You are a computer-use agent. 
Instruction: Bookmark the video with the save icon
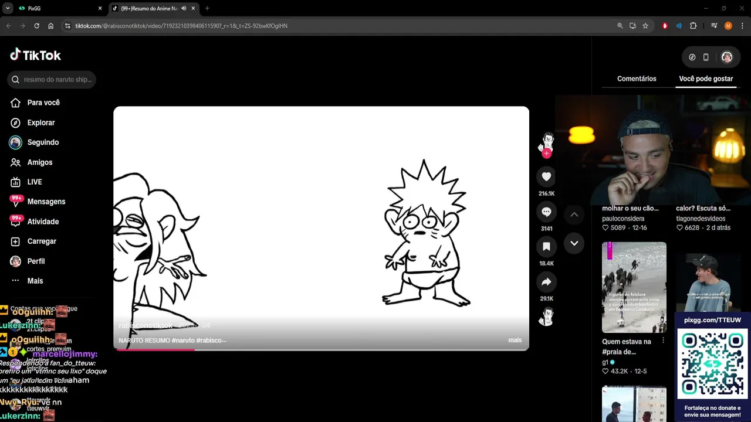tap(546, 247)
